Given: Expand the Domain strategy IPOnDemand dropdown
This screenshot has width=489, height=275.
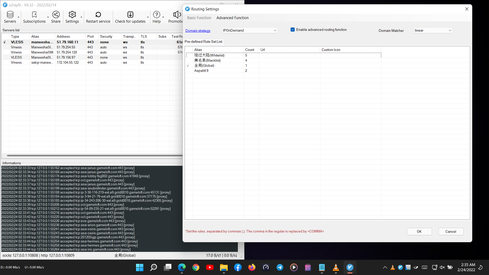Looking at the screenshot, I should tap(275, 30).
